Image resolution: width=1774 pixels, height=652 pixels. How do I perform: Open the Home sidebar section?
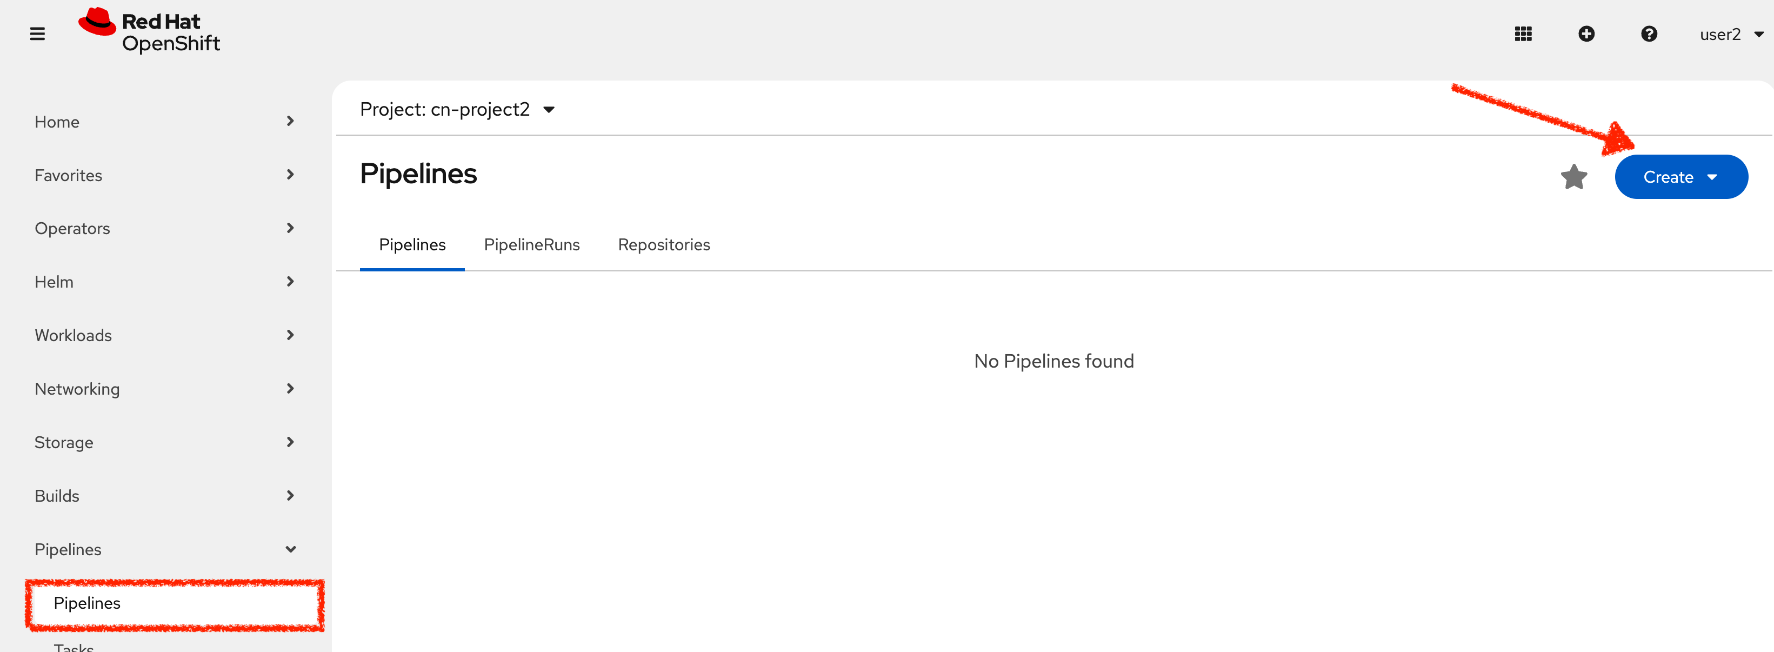[x=56, y=121]
